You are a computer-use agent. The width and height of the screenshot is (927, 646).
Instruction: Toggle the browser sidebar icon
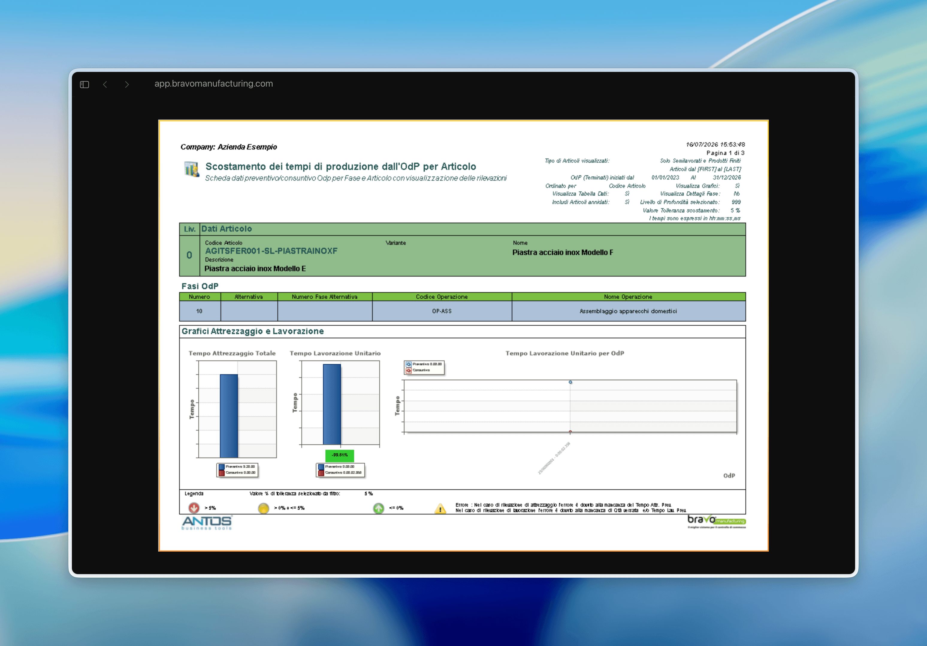pyautogui.click(x=84, y=84)
